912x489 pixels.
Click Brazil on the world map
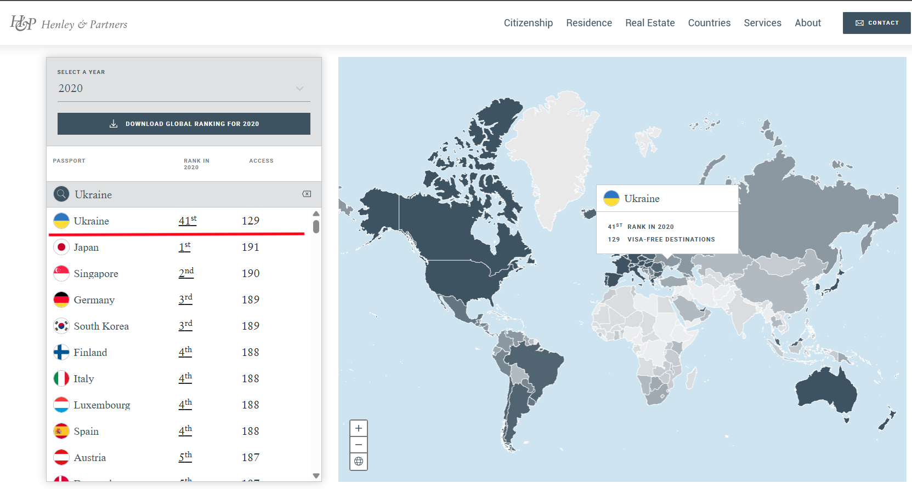pos(535,364)
